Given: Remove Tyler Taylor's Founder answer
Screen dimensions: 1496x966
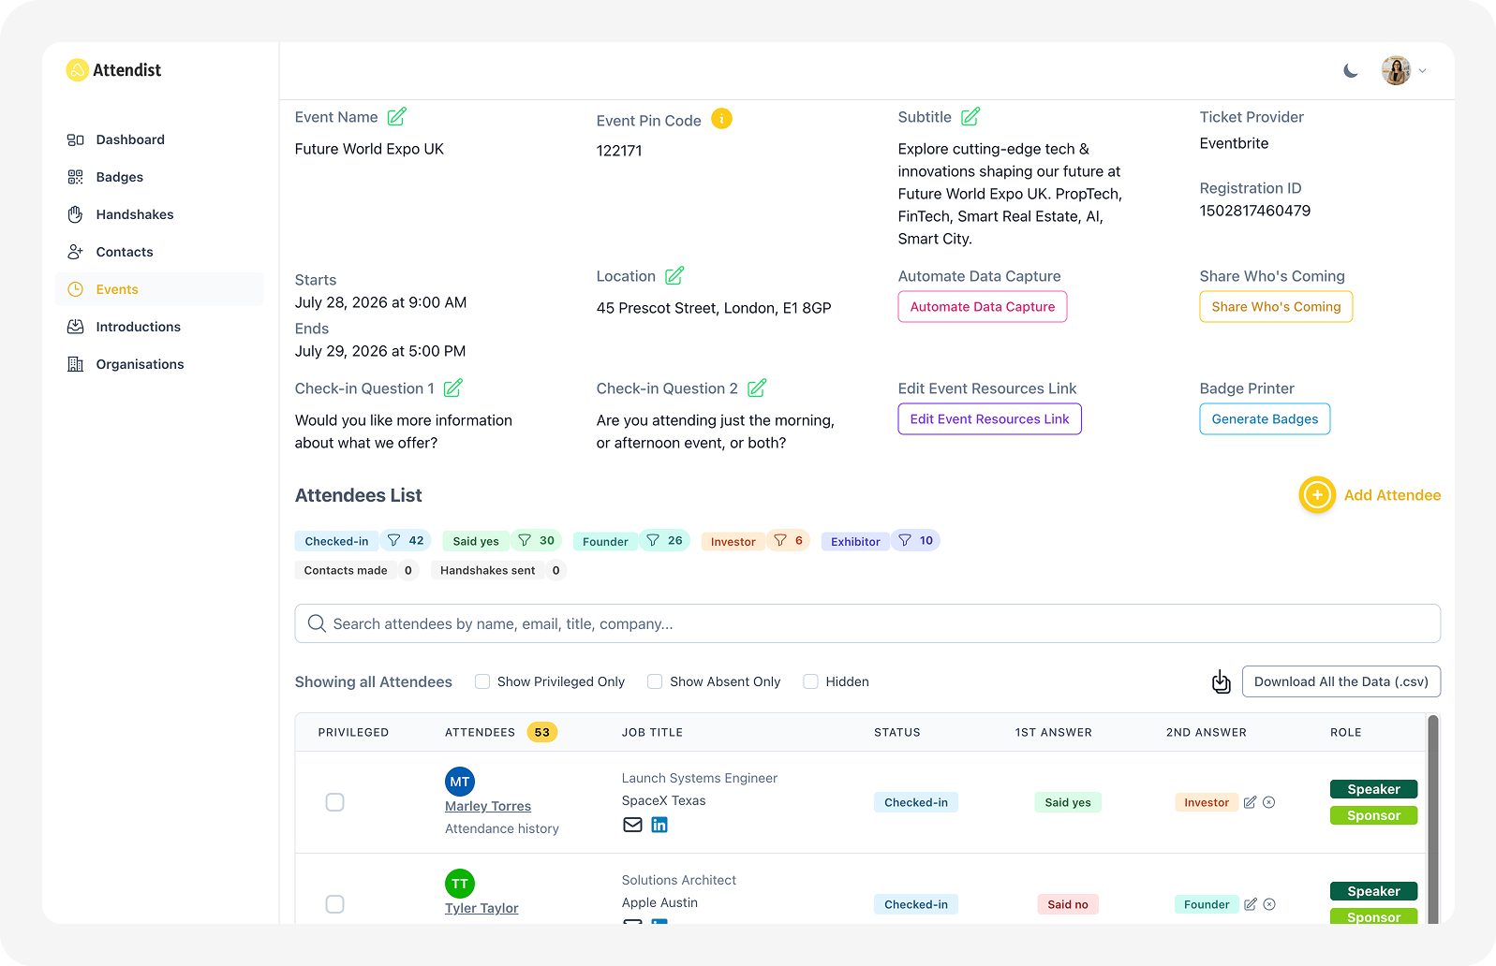Looking at the screenshot, I should click(x=1268, y=904).
